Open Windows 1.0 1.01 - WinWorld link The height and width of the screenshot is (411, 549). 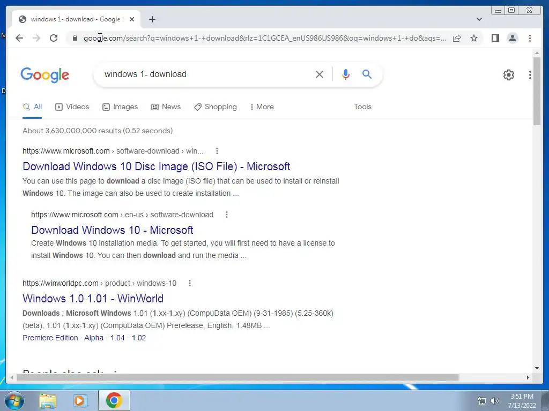pyautogui.click(x=93, y=299)
